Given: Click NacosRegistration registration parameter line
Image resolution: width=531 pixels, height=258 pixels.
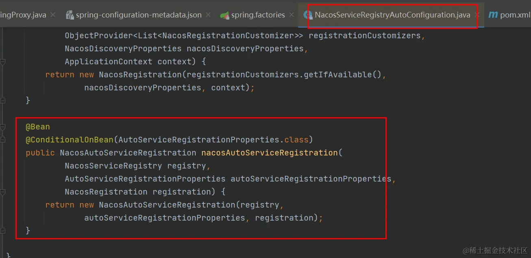Looking at the screenshot, I should [x=145, y=192].
